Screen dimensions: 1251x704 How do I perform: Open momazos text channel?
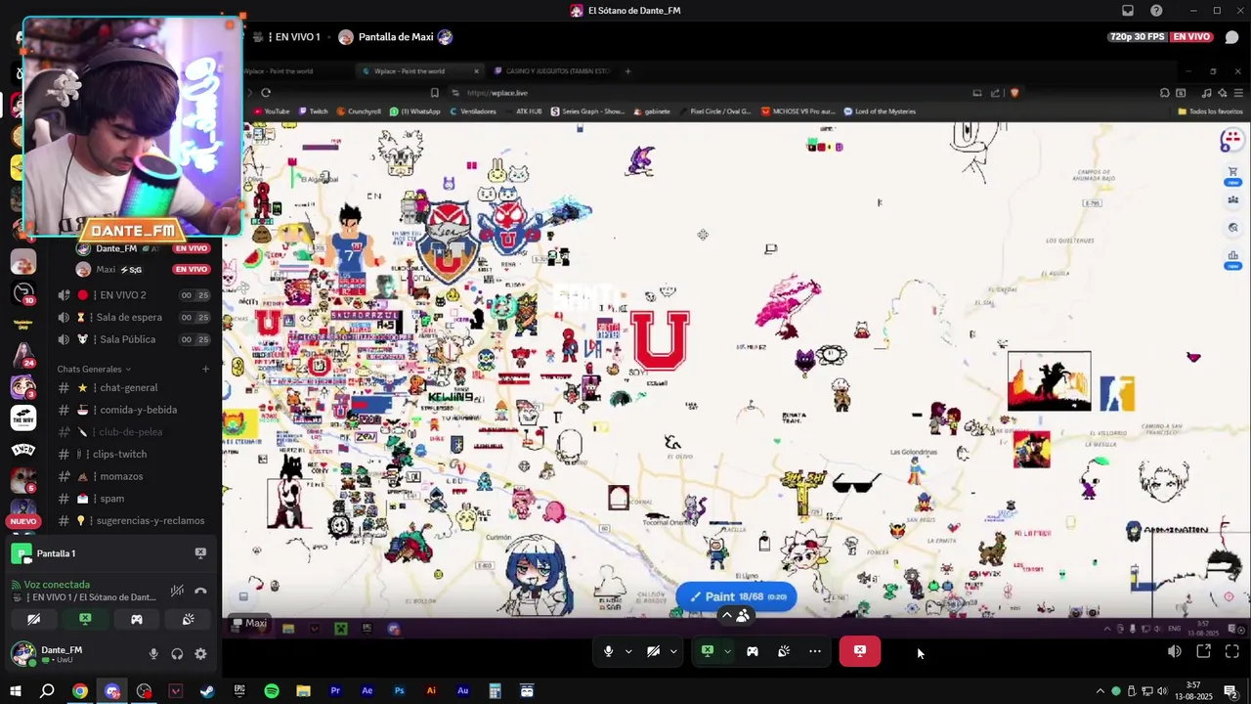pyautogui.click(x=121, y=477)
